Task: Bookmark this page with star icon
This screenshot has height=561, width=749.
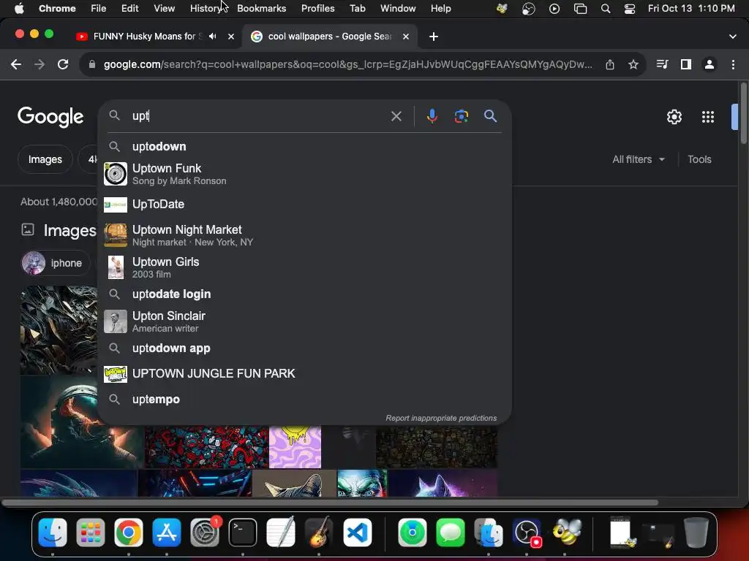Action: coord(633,64)
